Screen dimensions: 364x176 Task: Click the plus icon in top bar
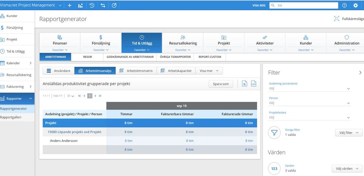(70, 5)
